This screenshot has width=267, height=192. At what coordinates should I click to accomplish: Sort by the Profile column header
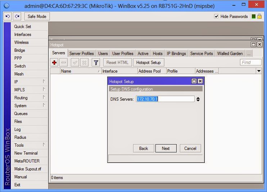coord(181,71)
